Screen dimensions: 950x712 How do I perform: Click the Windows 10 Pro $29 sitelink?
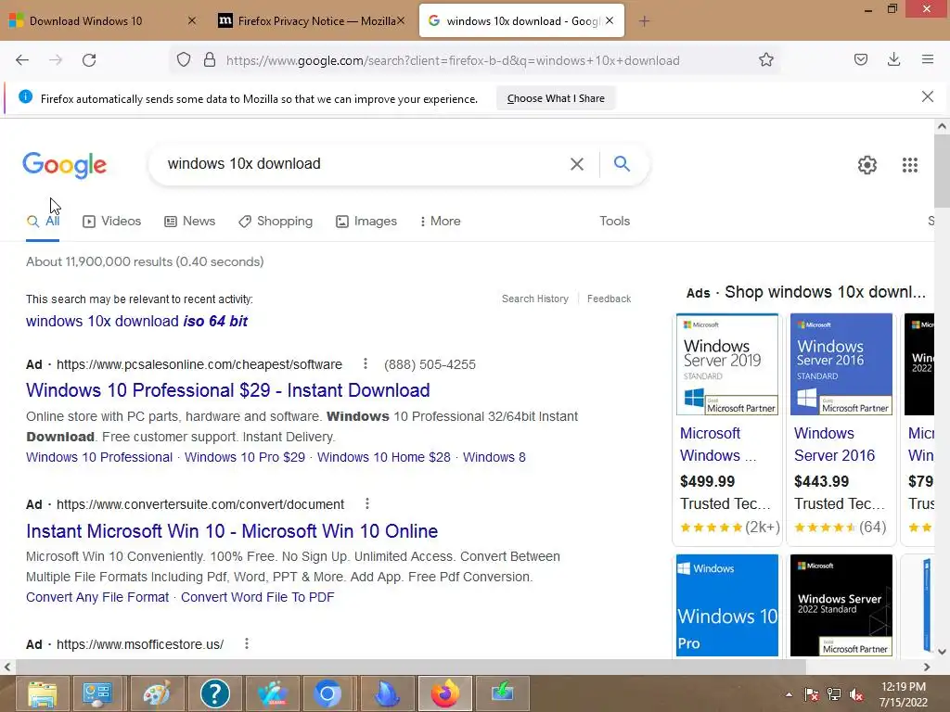(245, 457)
